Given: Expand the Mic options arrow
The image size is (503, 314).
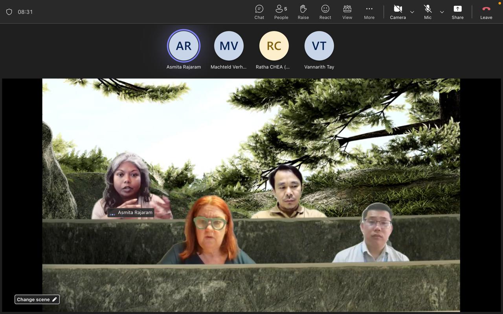Looking at the screenshot, I should tap(442, 12).
